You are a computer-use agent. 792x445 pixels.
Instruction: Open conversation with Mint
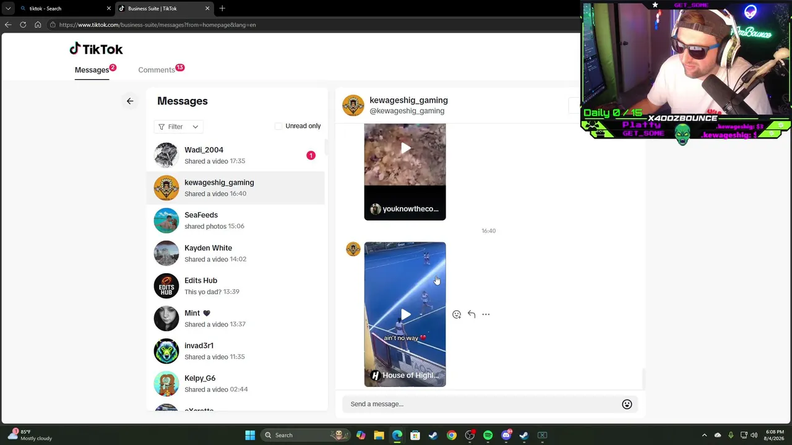click(236, 318)
